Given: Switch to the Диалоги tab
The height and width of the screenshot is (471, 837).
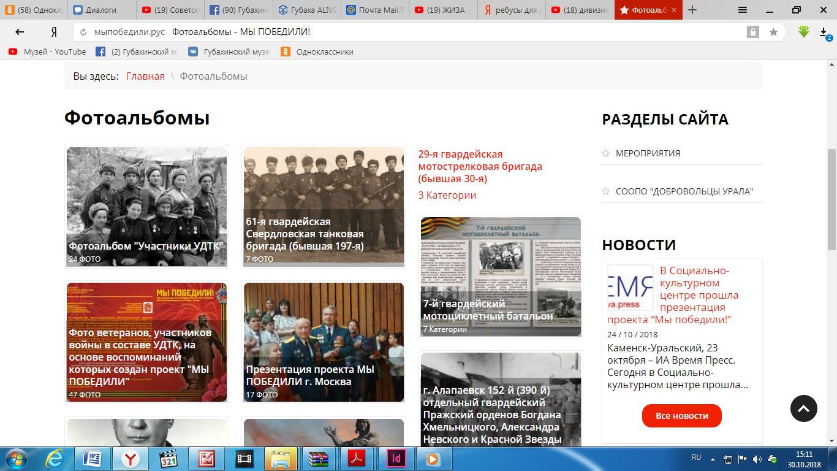Looking at the screenshot, I should click(x=102, y=10).
